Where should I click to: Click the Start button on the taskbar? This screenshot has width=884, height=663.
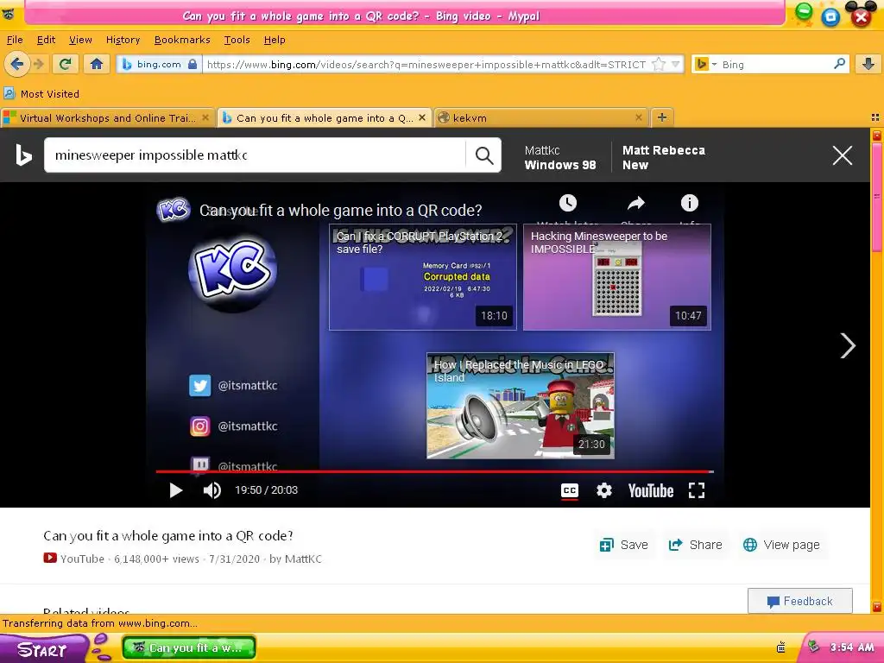[42, 649]
